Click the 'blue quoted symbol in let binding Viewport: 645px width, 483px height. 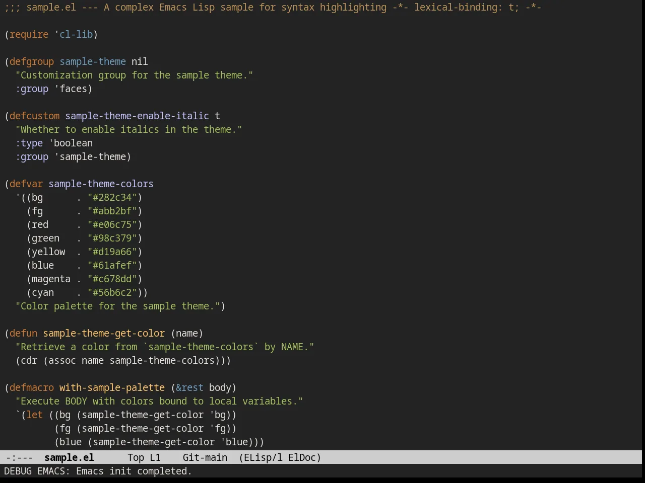[x=234, y=442]
